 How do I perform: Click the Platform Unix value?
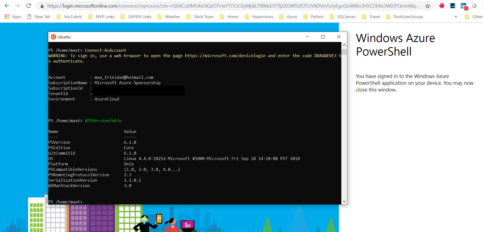(x=129, y=164)
